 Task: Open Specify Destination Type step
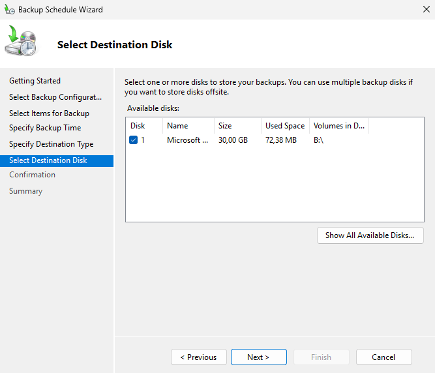[x=51, y=144]
